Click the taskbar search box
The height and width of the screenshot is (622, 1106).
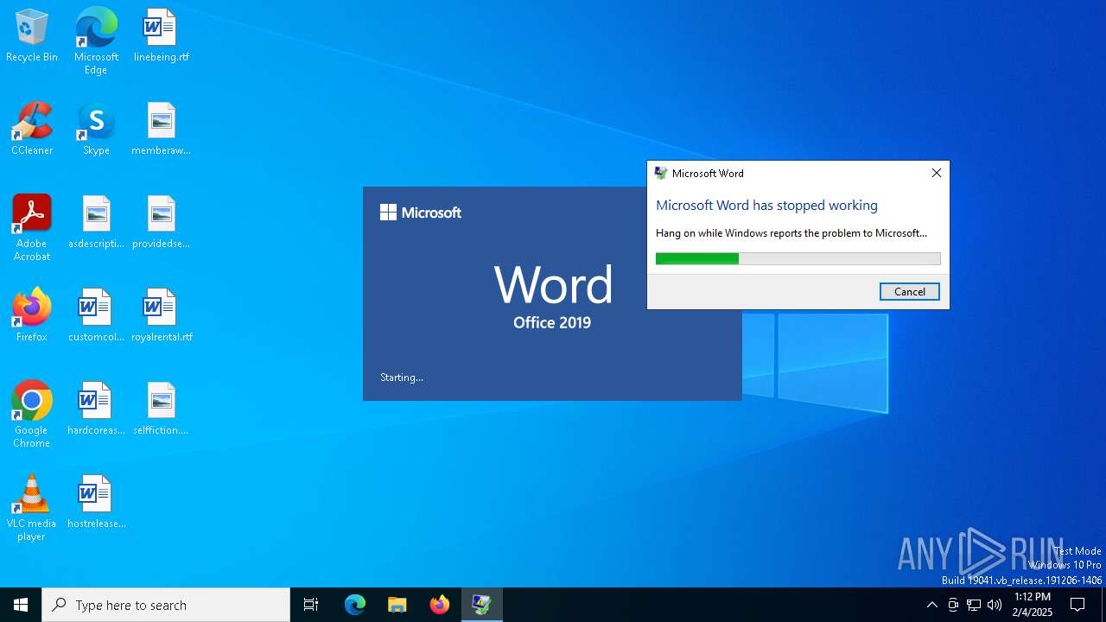(166, 605)
